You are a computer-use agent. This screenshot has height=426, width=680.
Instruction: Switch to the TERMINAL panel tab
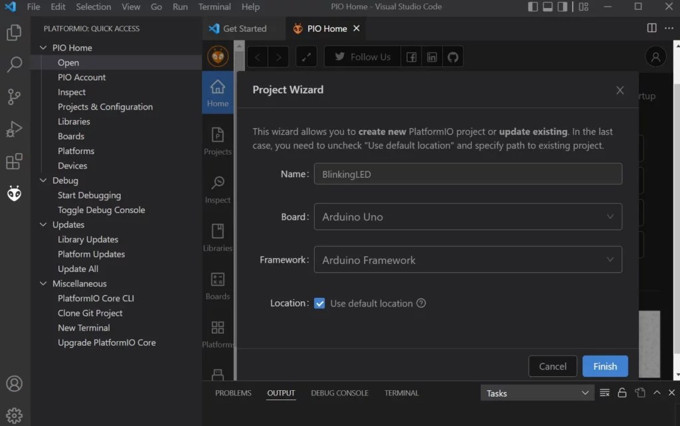(401, 393)
